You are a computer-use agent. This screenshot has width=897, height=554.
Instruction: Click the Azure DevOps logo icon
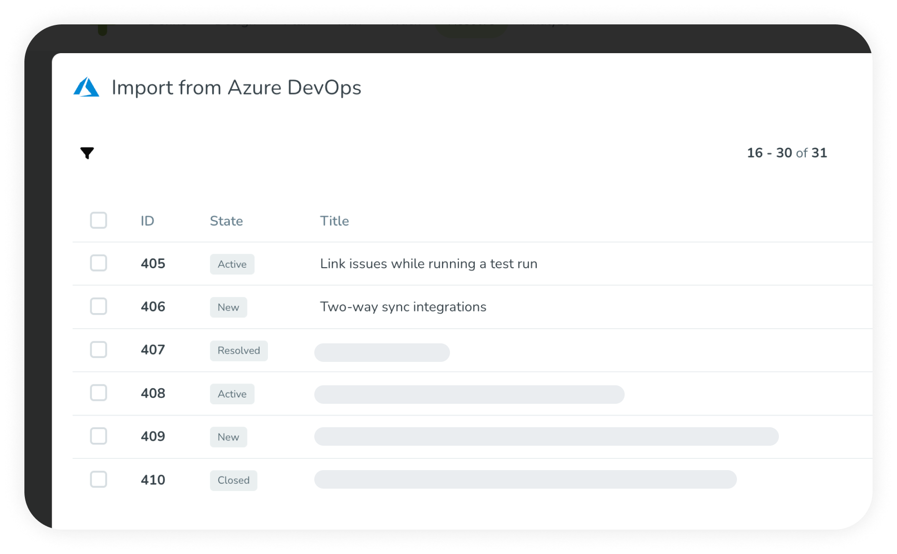[x=87, y=88]
